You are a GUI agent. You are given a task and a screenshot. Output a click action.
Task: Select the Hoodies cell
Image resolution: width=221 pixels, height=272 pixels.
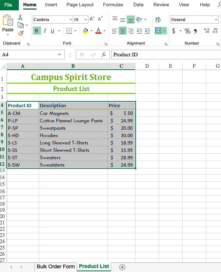point(73,135)
